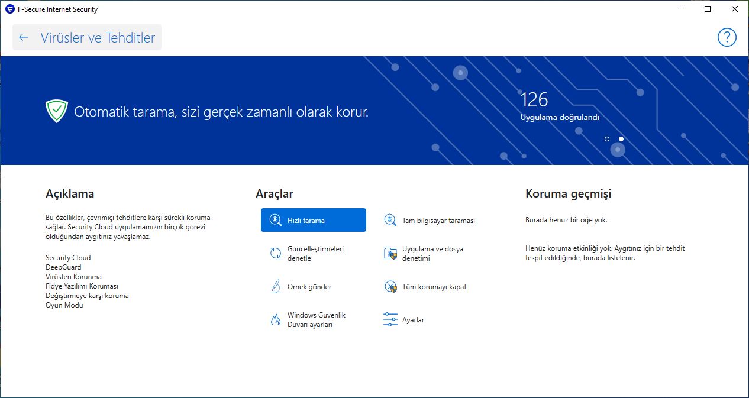Click Oyun Modu entry
Screen dimensions: 749x398
click(x=64, y=305)
